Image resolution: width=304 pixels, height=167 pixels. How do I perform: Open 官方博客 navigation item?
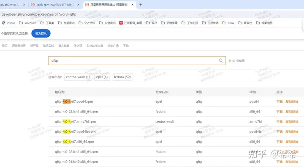pos(64,46)
